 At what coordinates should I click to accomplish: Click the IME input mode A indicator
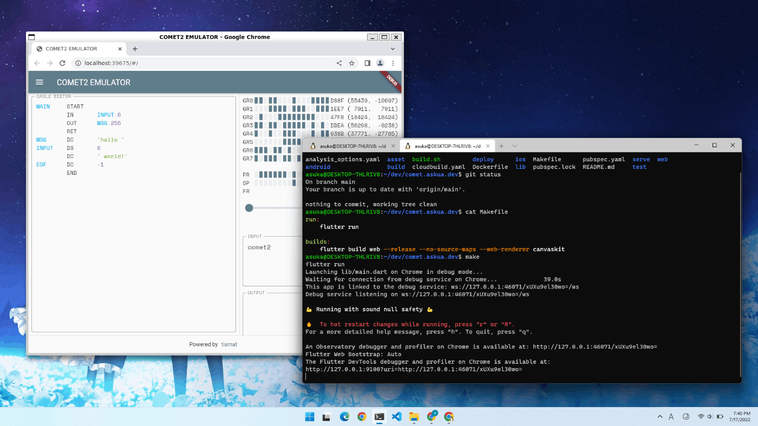pos(671,417)
